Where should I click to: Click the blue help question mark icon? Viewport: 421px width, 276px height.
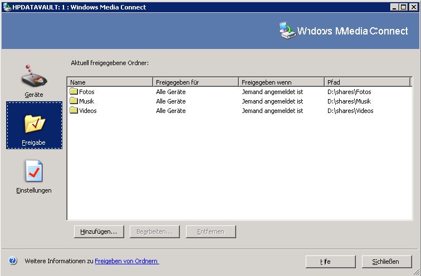13,261
